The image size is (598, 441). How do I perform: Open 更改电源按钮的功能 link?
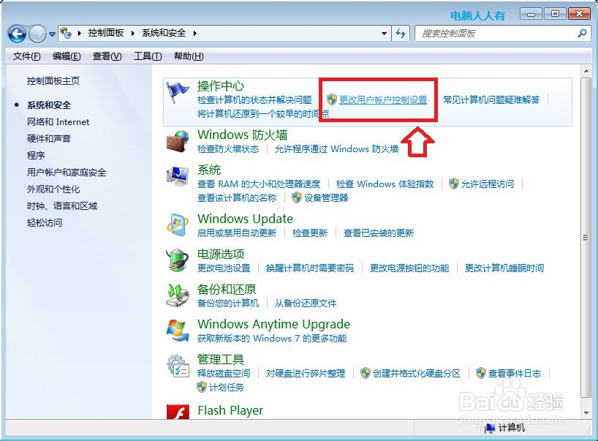(409, 268)
